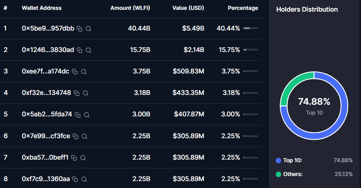This screenshot has width=361, height=188.
Task: Copy wallet address 0xba57...0beff1
Action: tap(74, 158)
